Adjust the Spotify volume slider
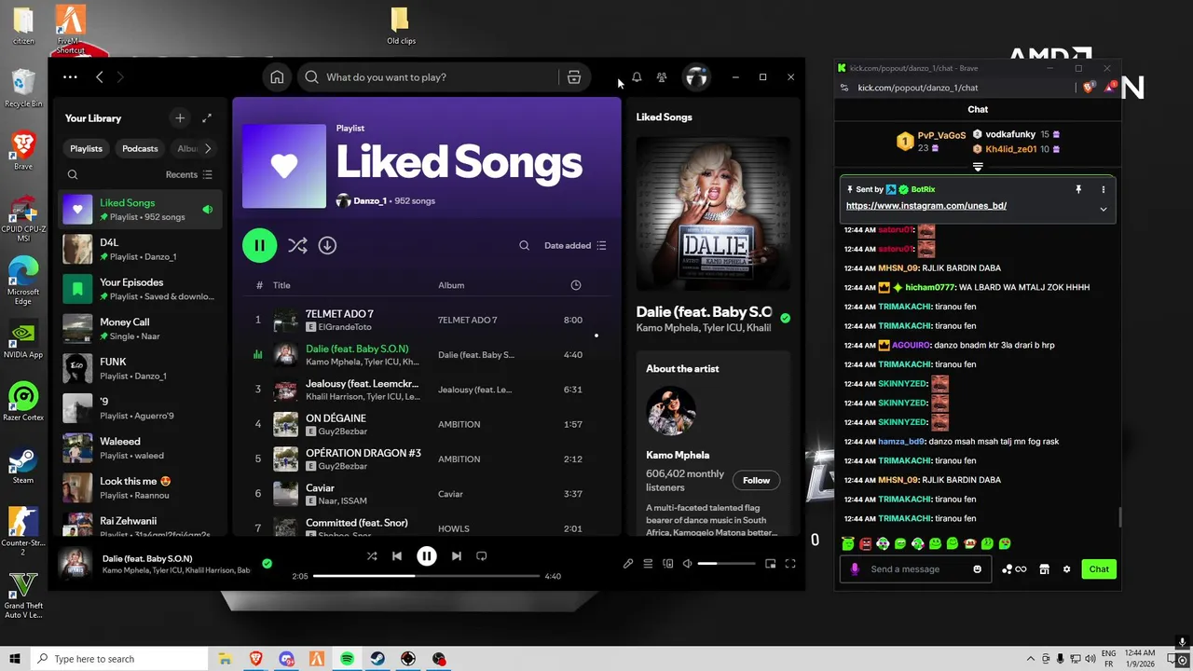1193x671 pixels. (726, 563)
